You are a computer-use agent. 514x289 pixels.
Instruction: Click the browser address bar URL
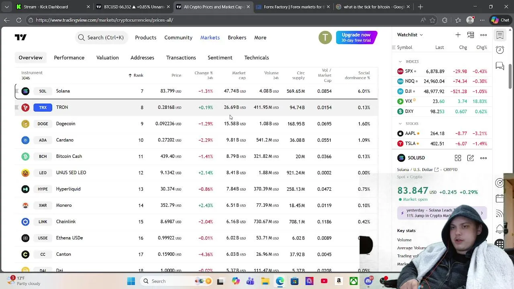104,20
